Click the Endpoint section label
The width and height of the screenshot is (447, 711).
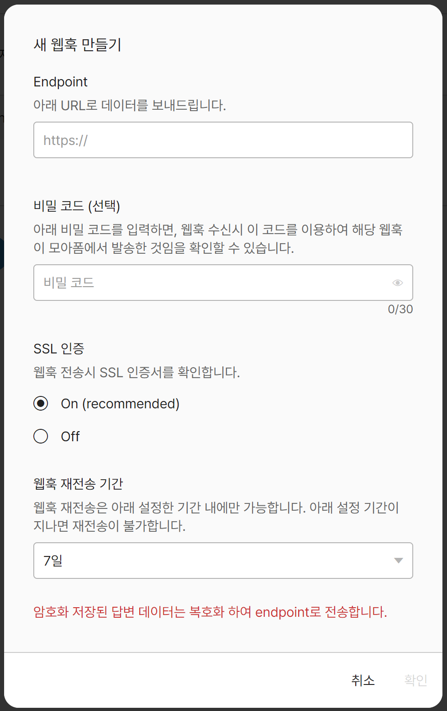click(60, 82)
